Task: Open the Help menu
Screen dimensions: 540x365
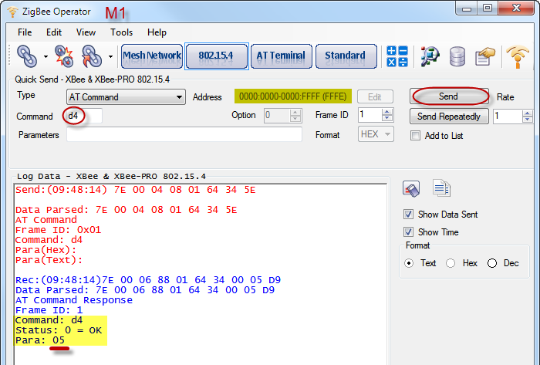Action: coord(157,32)
